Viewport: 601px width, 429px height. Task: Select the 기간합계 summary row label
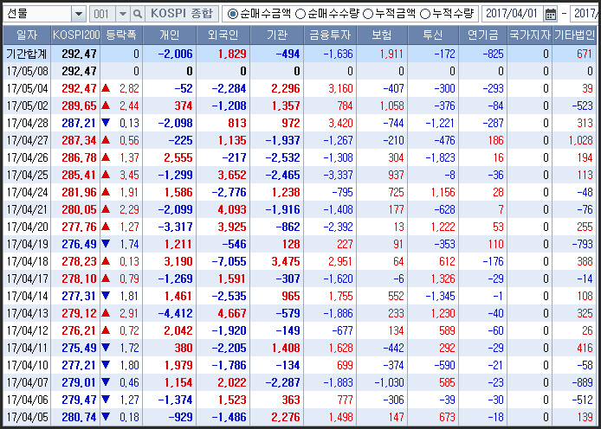[x=27, y=54]
